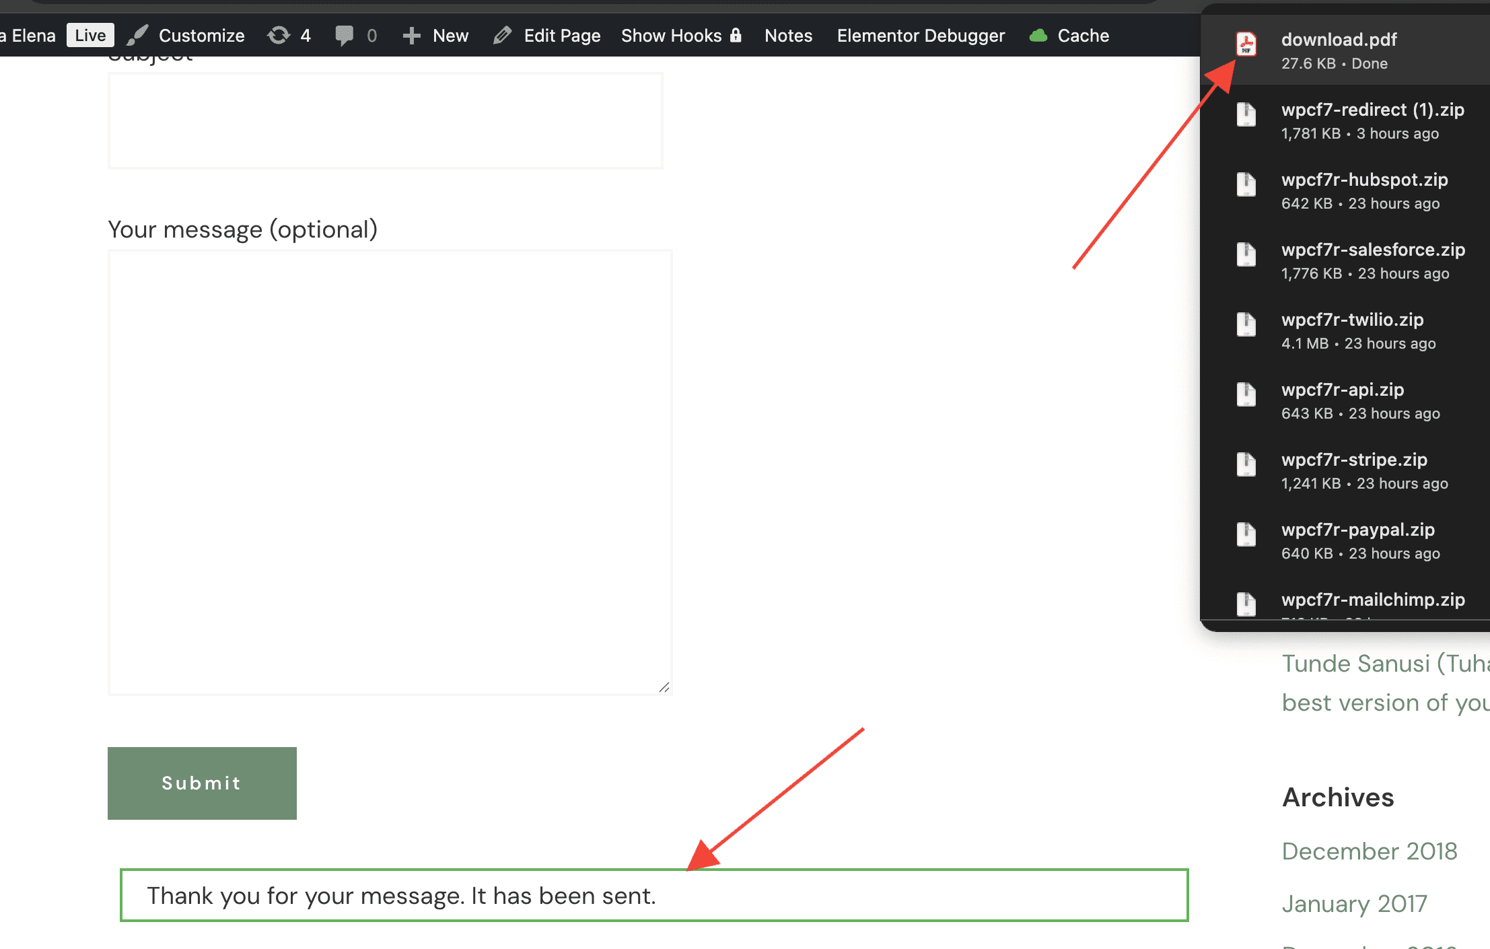
Task: Click the green Cache cloud icon
Action: (x=1038, y=36)
